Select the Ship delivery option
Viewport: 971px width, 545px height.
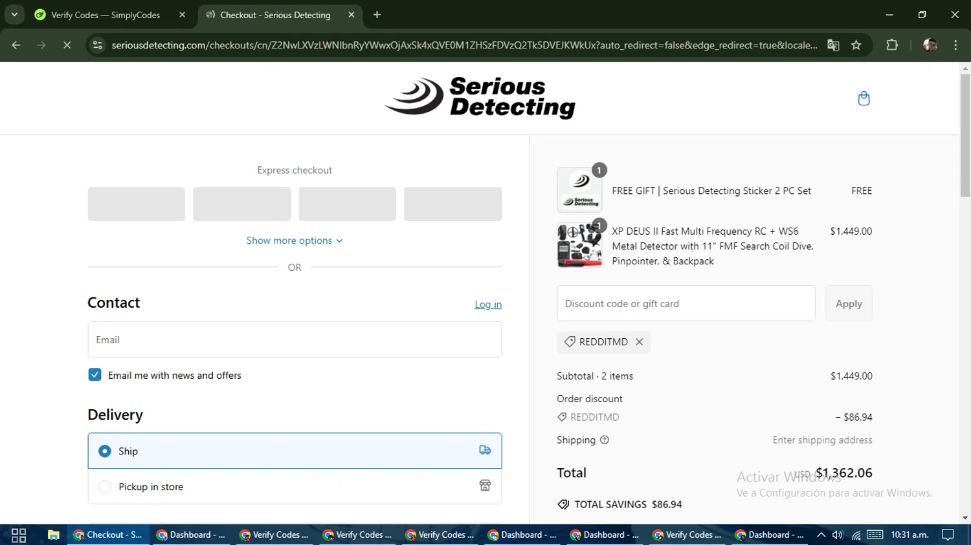(x=295, y=451)
